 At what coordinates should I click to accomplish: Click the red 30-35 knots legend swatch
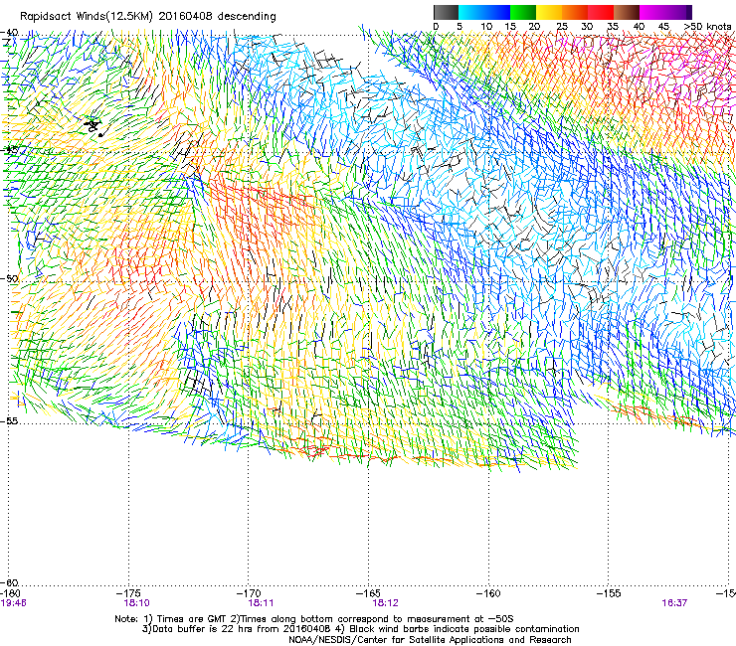click(601, 12)
